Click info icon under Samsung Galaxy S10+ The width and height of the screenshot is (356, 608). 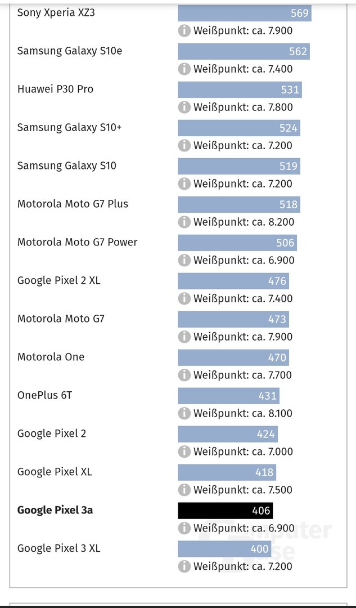184,145
